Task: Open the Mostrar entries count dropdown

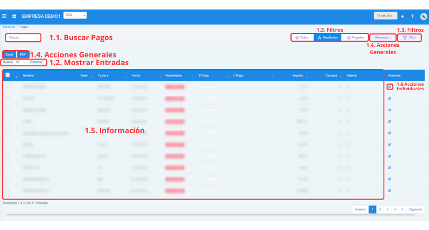Action: (x=21, y=62)
